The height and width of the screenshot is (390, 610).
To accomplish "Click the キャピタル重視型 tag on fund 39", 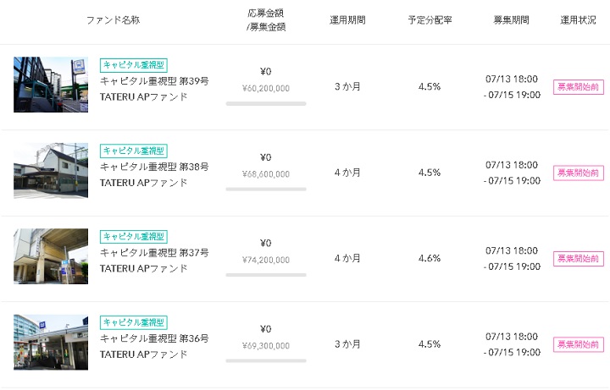I will [134, 64].
